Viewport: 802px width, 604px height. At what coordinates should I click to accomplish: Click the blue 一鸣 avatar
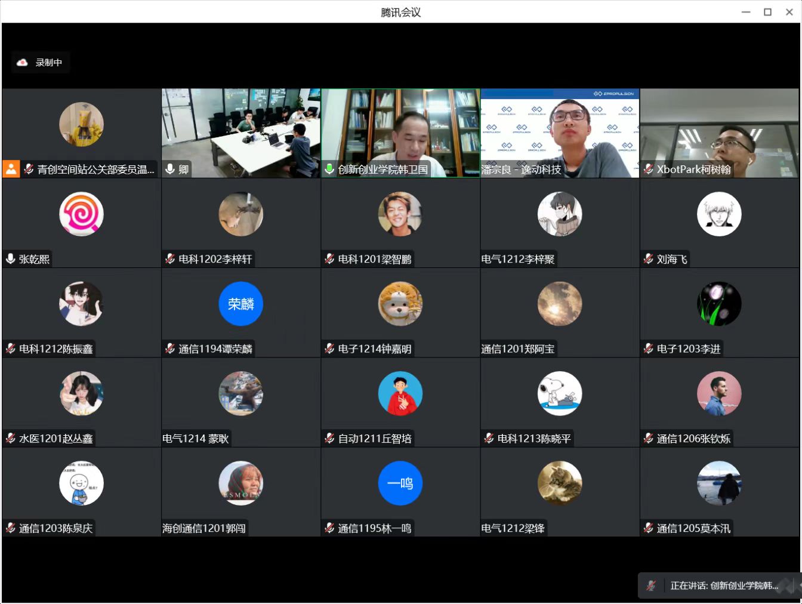(400, 483)
